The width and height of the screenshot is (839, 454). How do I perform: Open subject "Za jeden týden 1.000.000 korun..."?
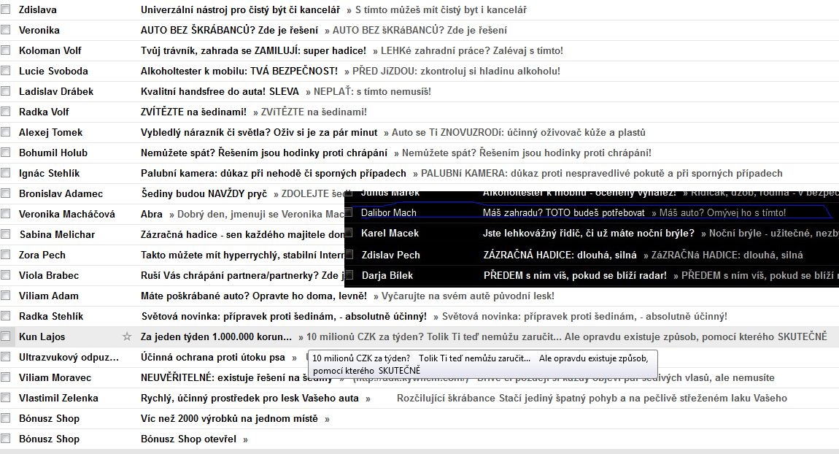(x=216, y=336)
